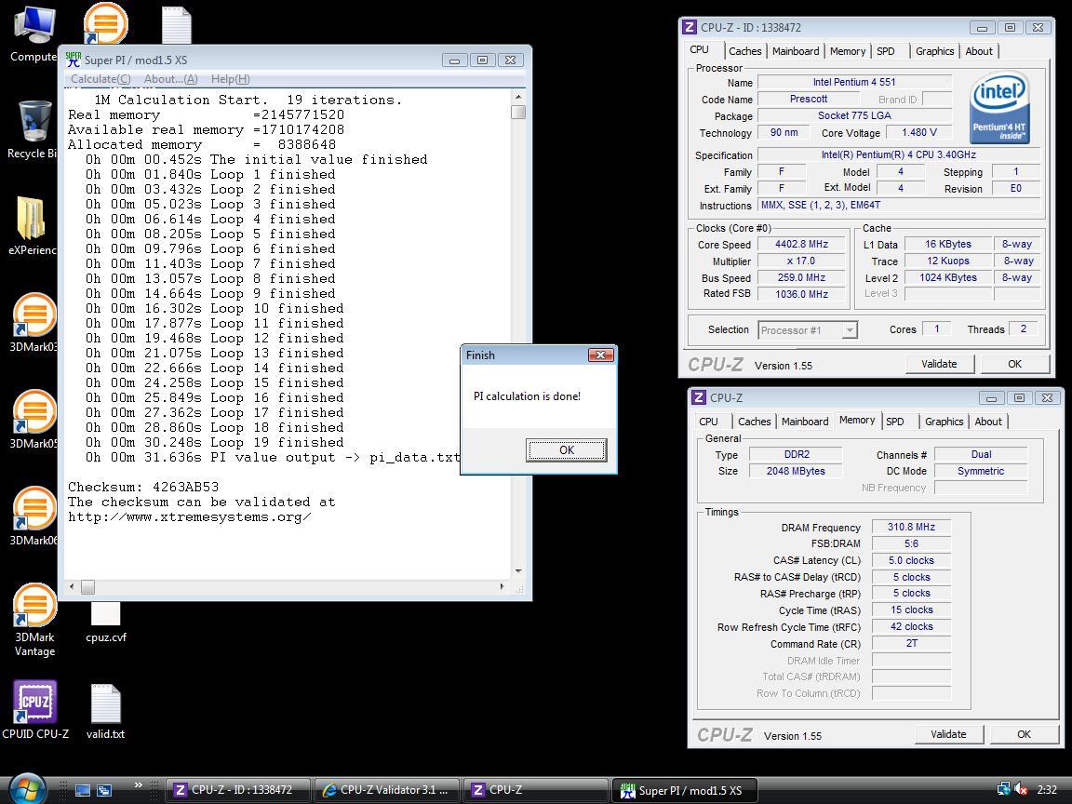1072x804 pixels.
Task: Open Caches tab in lower CPU-Z window
Action: tap(754, 422)
